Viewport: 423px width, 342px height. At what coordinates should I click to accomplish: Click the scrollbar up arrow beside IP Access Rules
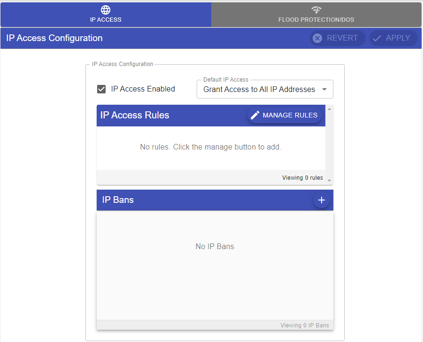[329, 109]
